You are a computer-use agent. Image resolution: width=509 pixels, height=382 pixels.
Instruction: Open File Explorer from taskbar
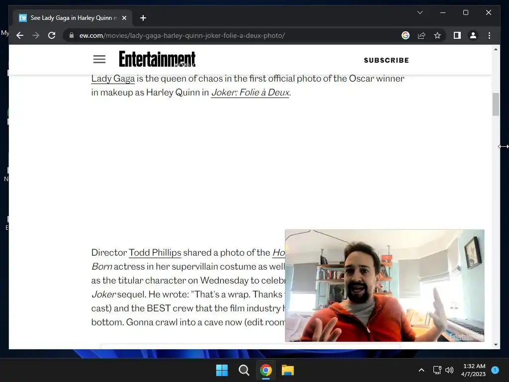tap(288, 370)
